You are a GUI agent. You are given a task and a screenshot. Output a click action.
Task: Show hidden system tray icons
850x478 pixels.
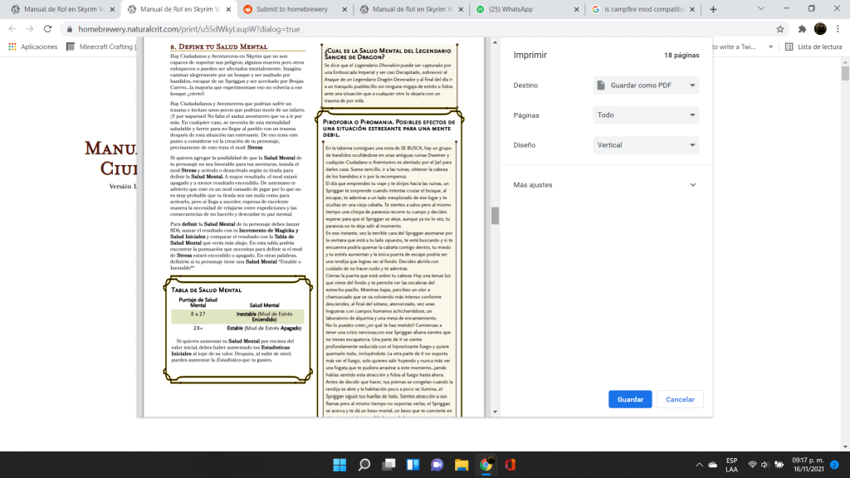699,465
